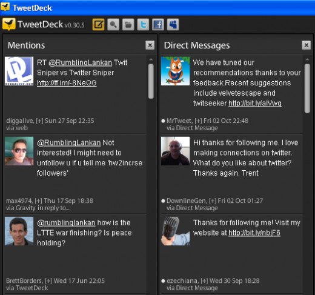Click DownlineGen's profile photo

[175, 151]
